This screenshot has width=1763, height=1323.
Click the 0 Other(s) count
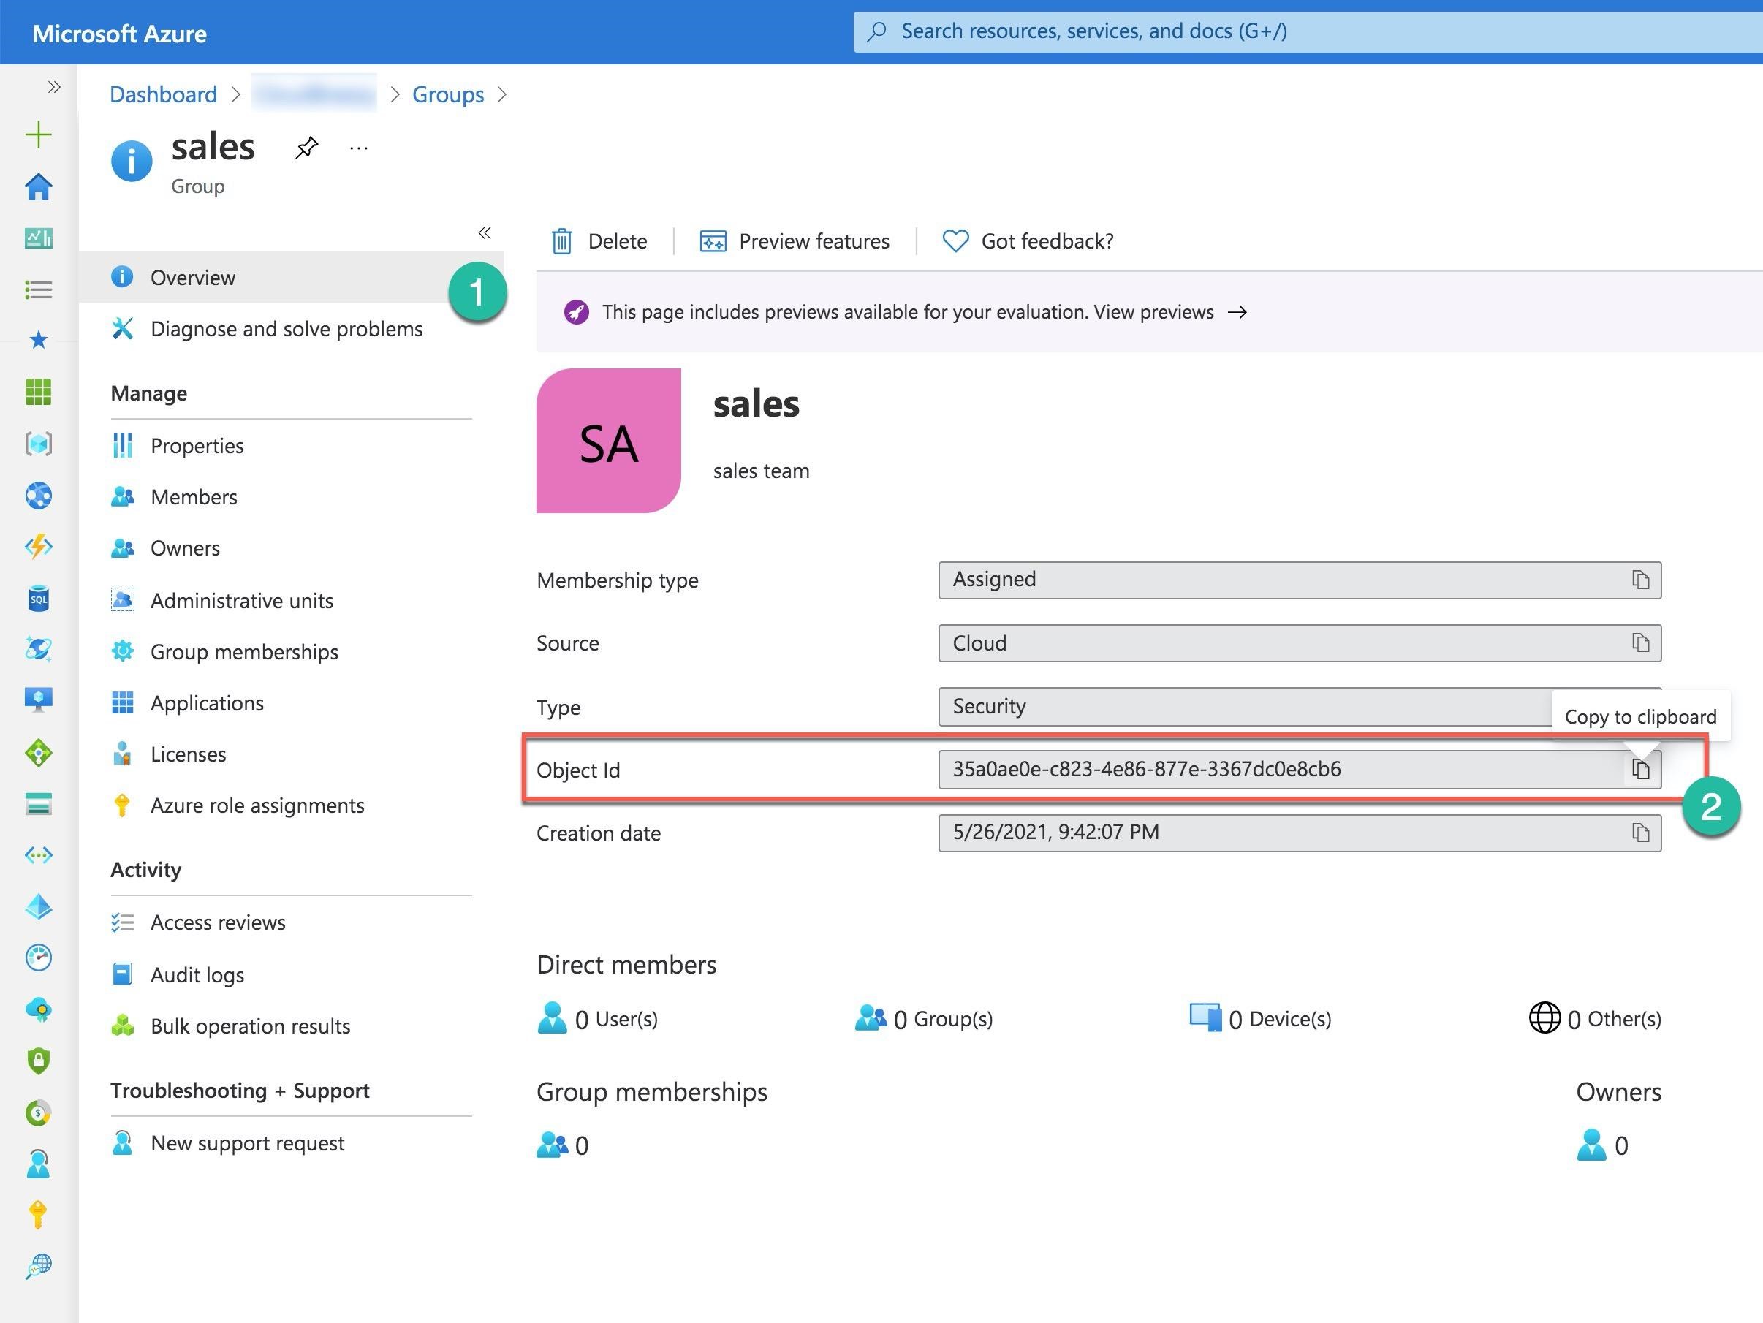coord(1595,1017)
